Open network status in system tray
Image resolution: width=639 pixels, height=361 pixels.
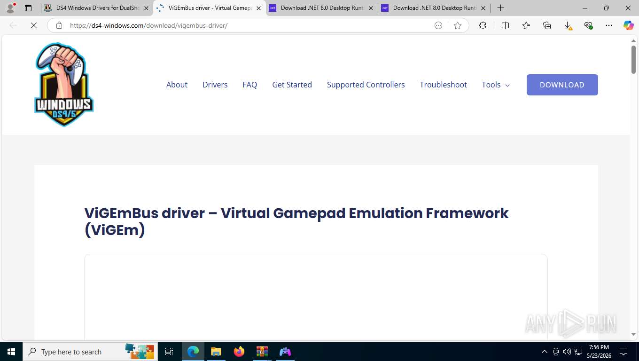(x=578, y=352)
